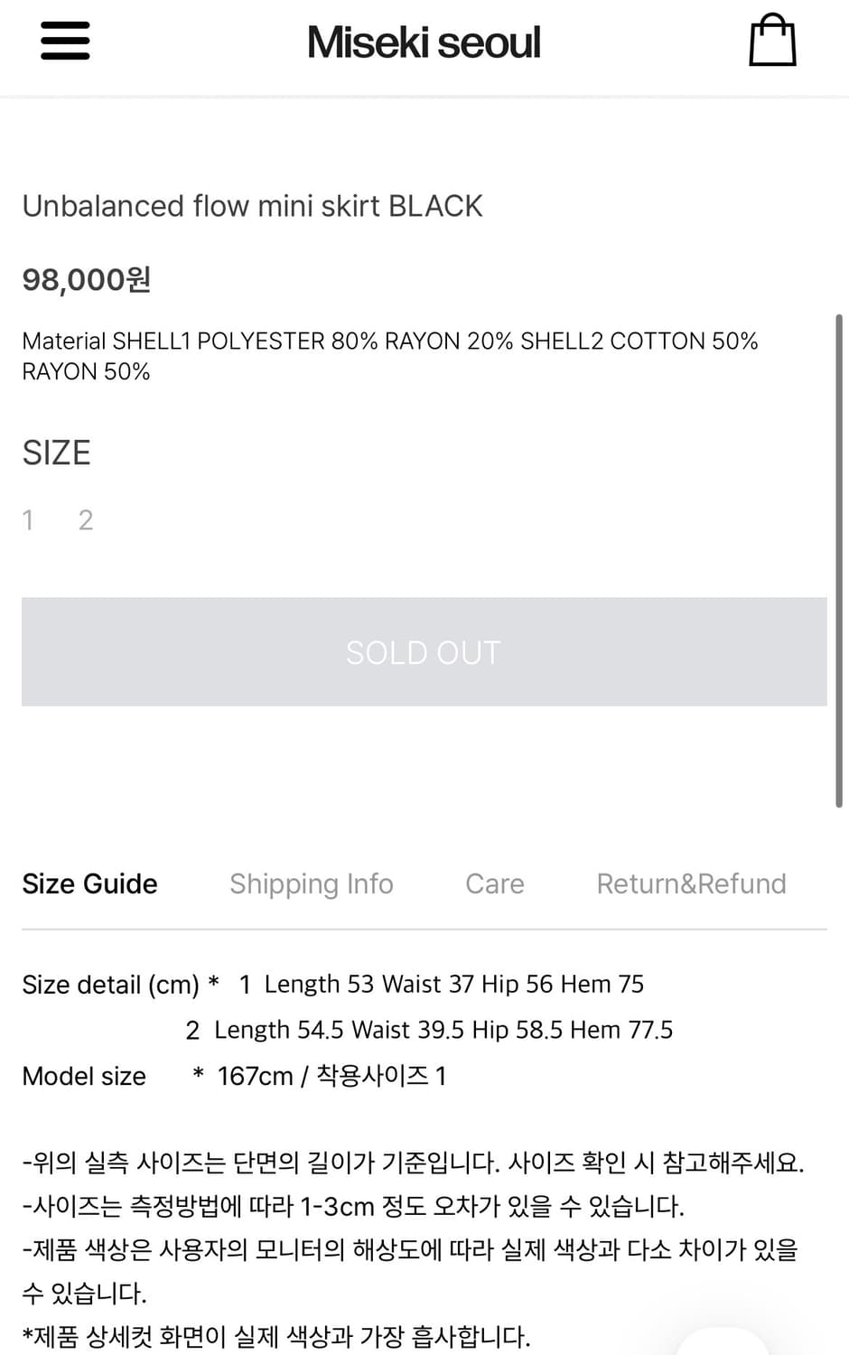Screen dimensions: 849x1355
Task: Select size option 1
Action: pyautogui.click(x=28, y=520)
